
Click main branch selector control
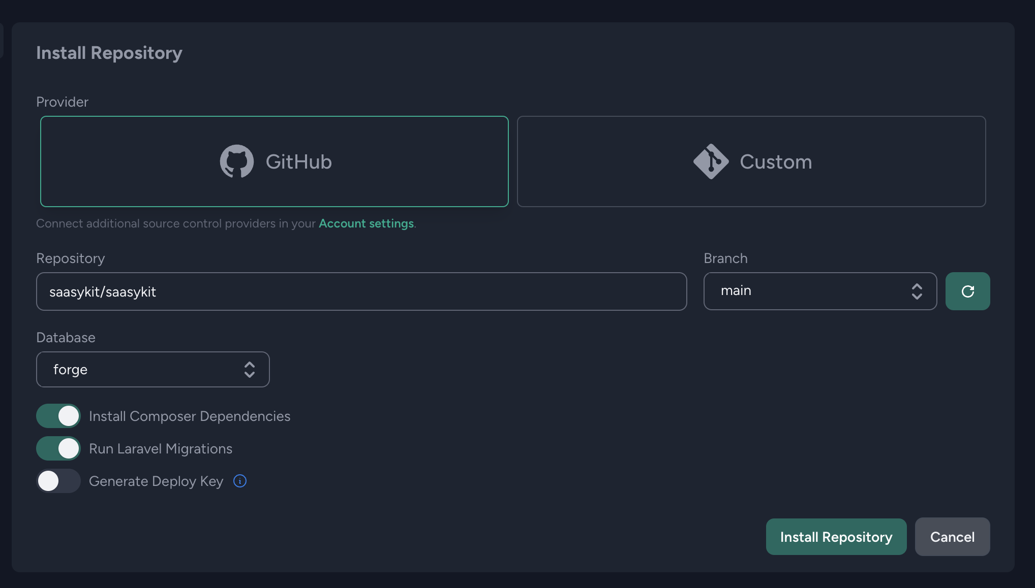point(819,290)
